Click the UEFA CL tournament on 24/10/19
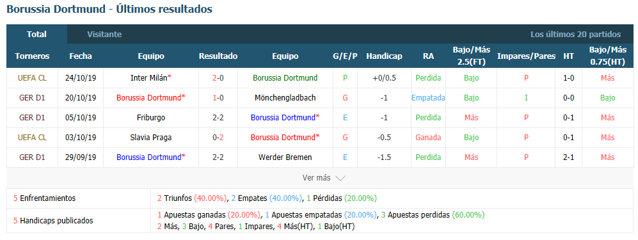This screenshot has height=240, width=638. [x=32, y=78]
